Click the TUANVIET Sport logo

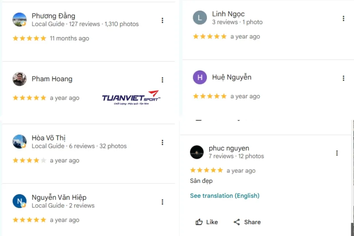(x=131, y=98)
